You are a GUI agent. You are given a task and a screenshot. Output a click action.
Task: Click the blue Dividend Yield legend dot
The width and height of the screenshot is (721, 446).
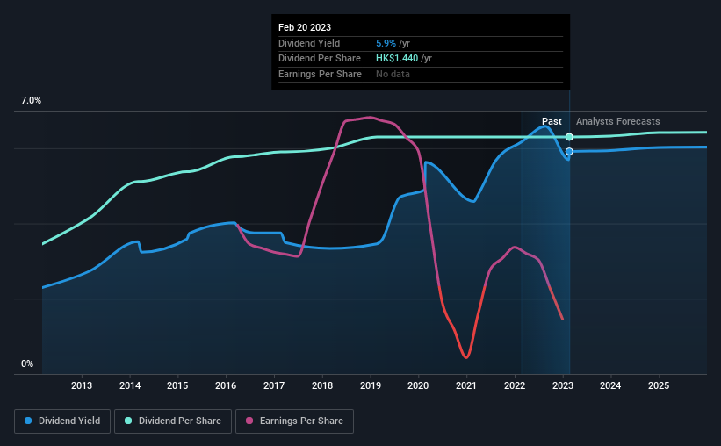pyautogui.click(x=28, y=421)
